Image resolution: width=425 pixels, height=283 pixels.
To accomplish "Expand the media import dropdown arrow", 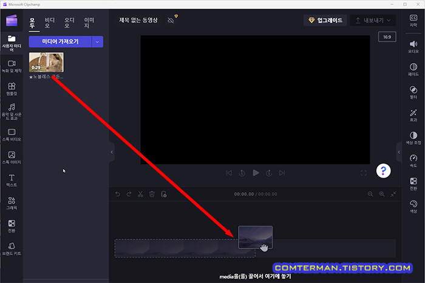I will [97, 42].
